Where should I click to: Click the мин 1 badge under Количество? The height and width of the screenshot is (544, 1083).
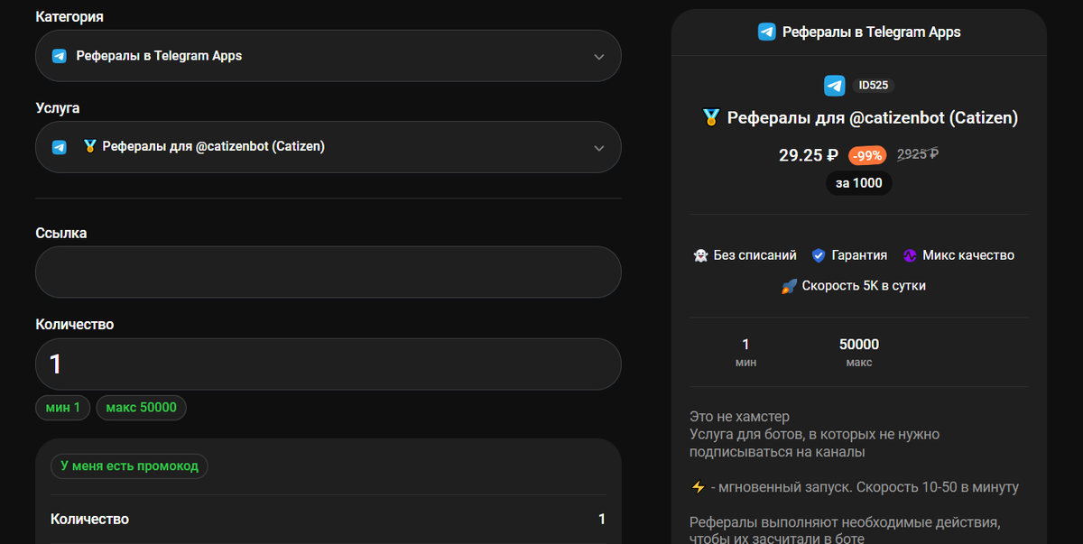coord(62,407)
